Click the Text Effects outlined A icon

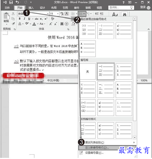click(20, 24)
